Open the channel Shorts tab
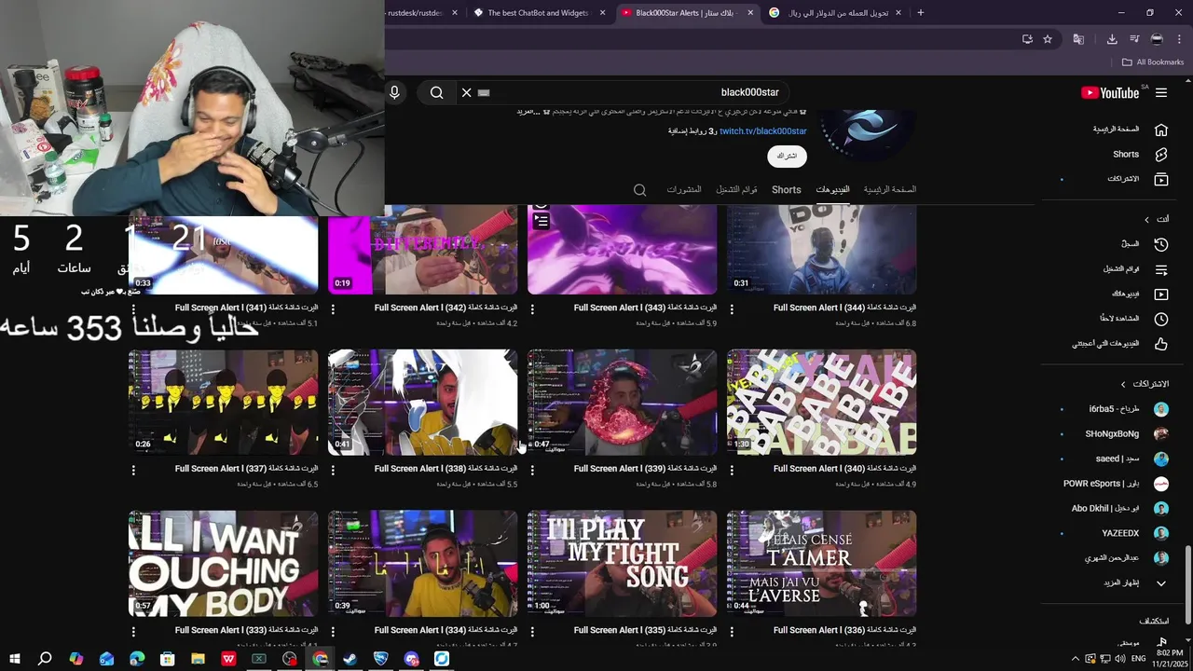This screenshot has height=671, width=1193. [786, 189]
